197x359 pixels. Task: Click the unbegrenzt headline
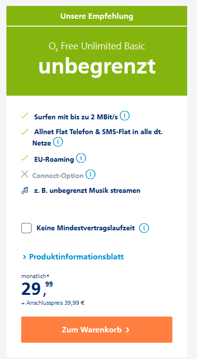[97, 66]
